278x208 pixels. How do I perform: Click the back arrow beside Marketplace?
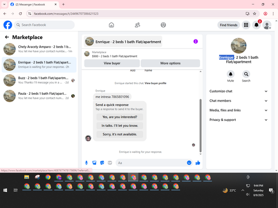coord(7,37)
